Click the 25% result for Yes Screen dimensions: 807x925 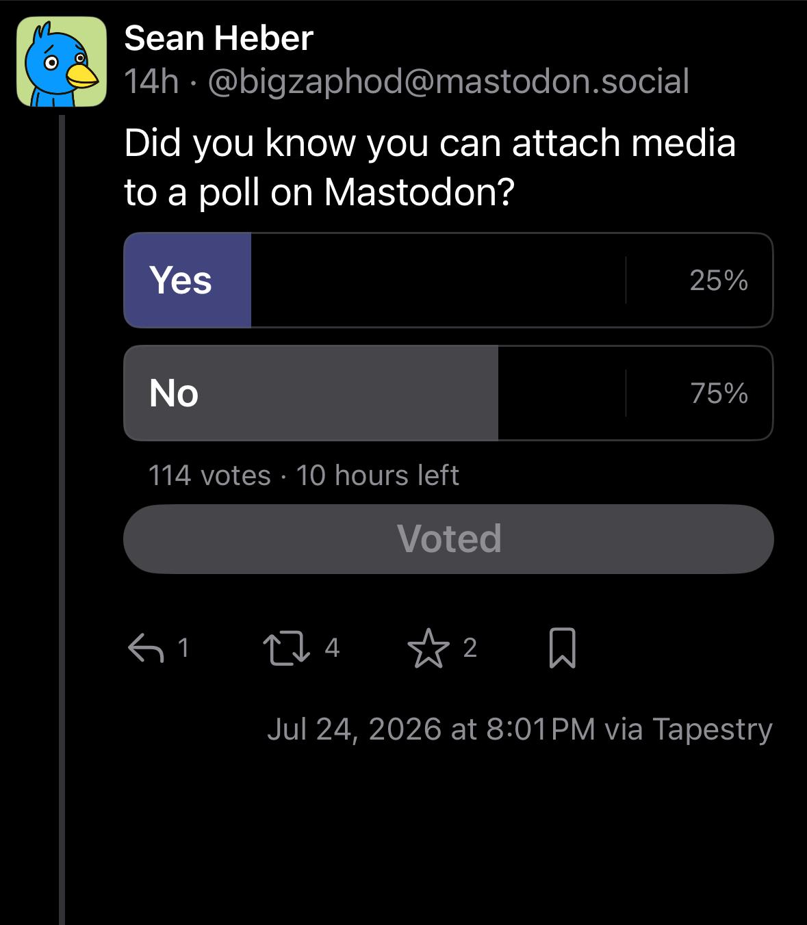719,281
